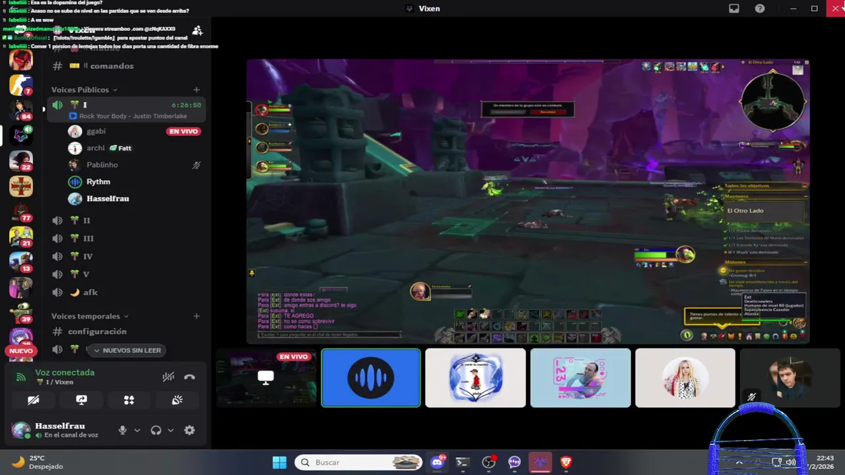Viewport: 845px width, 475px height.
Task: Collapse the Voices Públicos category
Action: click(x=84, y=90)
